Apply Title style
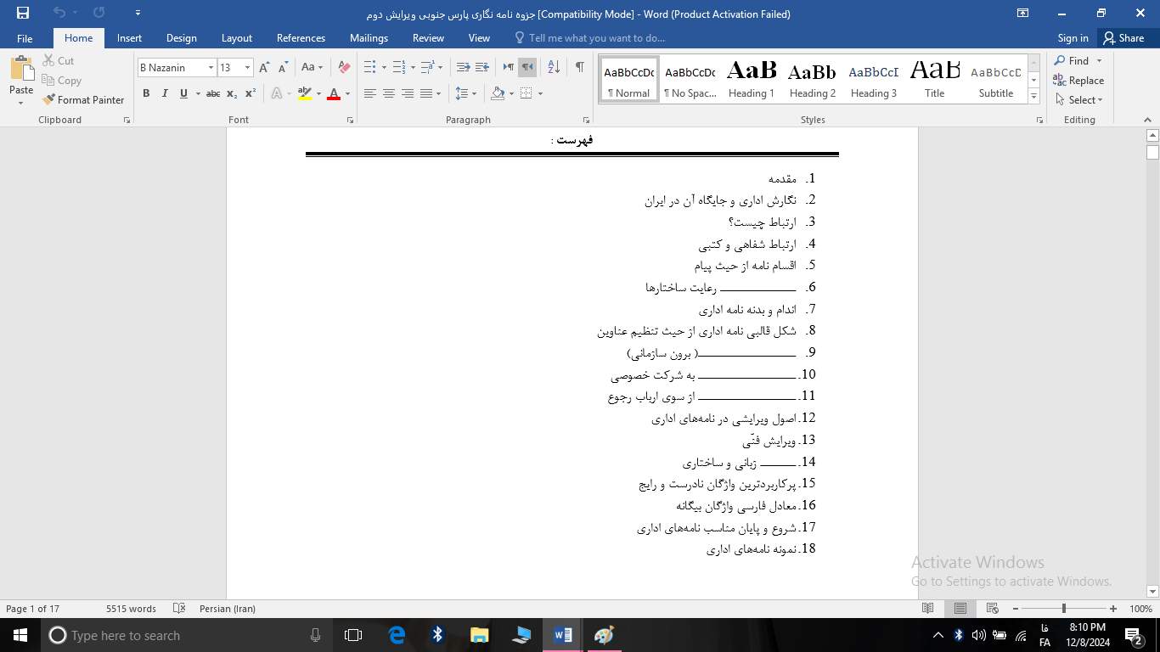The width and height of the screenshot is (1160, 652). point(934,79)
